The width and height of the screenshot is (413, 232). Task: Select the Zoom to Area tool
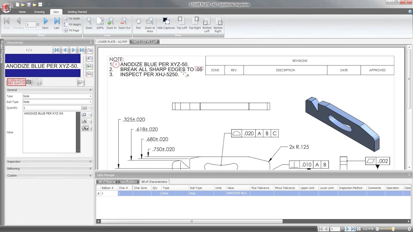tap(150, 24)
